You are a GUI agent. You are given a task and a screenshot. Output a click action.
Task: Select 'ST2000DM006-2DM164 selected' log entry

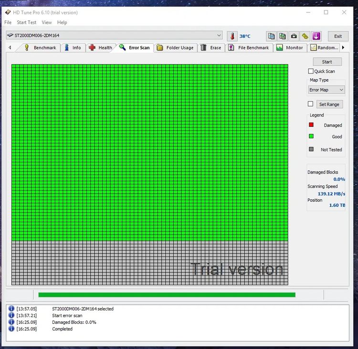83,308
